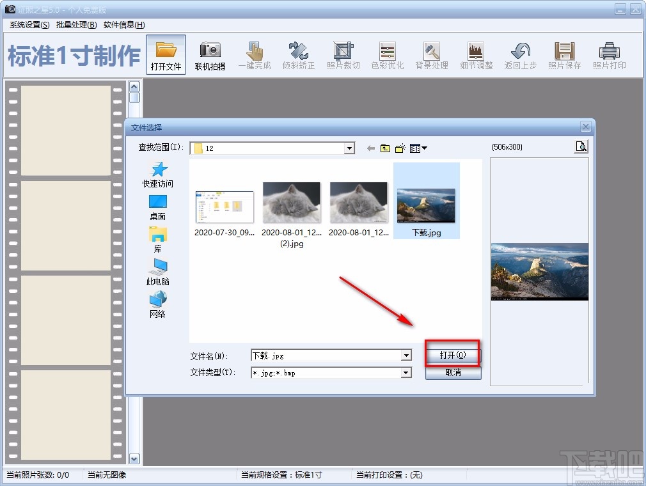Click the 当前打印设置：(无) status text
The width and height of the screenshot is (646, 486).
click(390, 475)
